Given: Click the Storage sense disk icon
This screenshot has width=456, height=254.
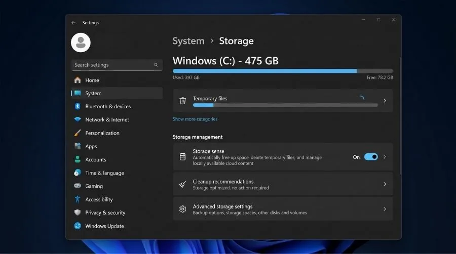Looking at the screenshot, I should 182,157.
